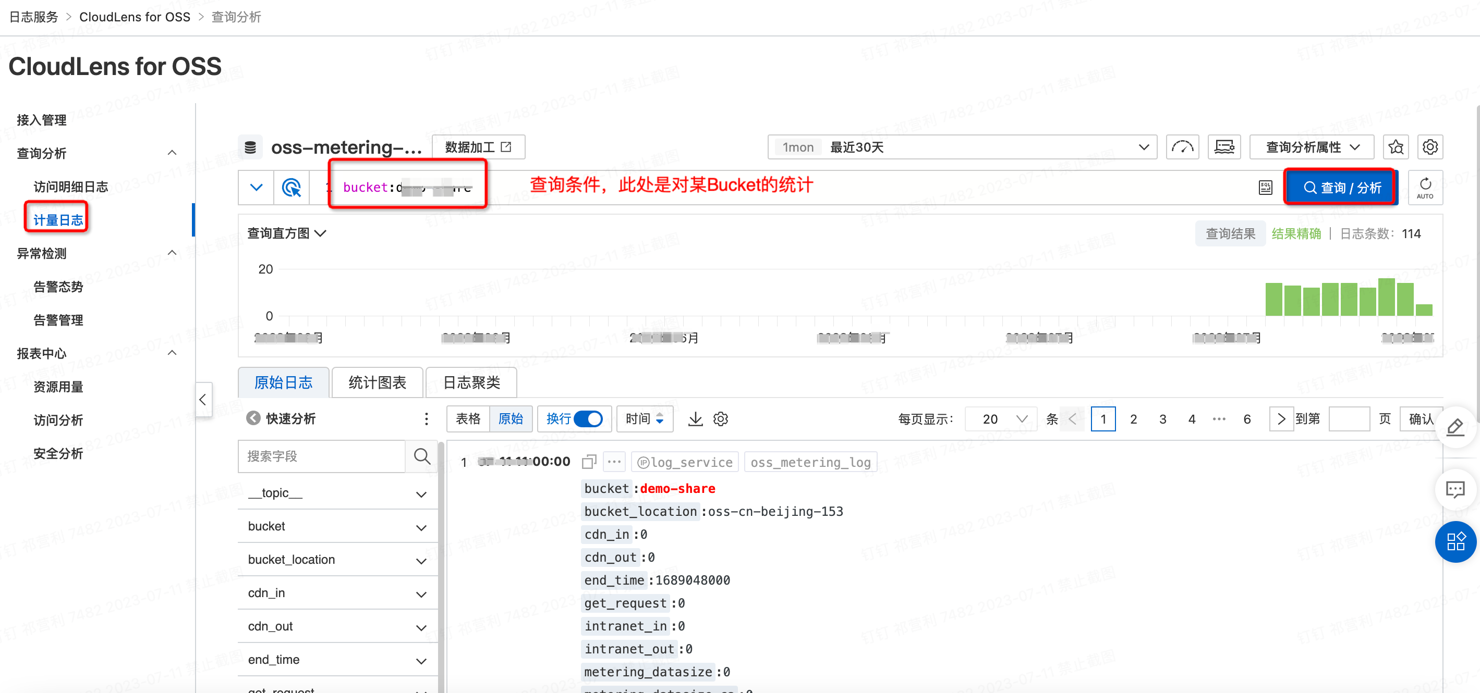Expand the bucket_location field in quick analysis
Image resolution: width=1480 pixels, height=693 pixels.
click(x=421, y=560)
